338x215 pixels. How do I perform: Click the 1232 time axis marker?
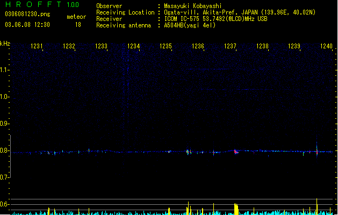(69, 46)
